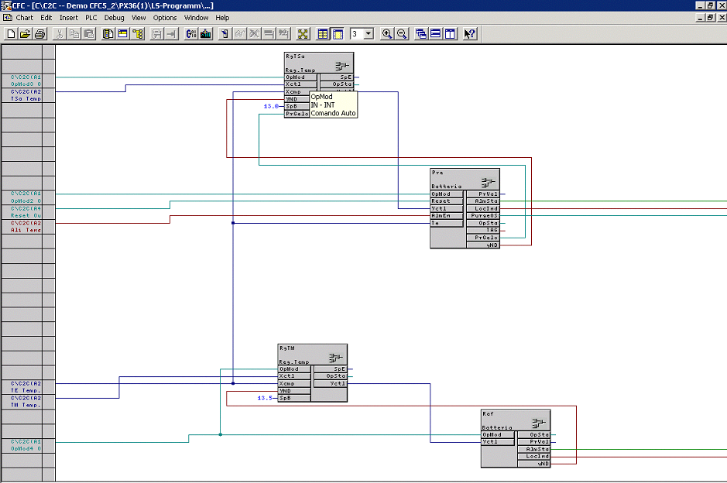This screenshot has width=727, height=483.
Task: Activate the context help arrow-question icon
Action: click(x=470, y=34)
